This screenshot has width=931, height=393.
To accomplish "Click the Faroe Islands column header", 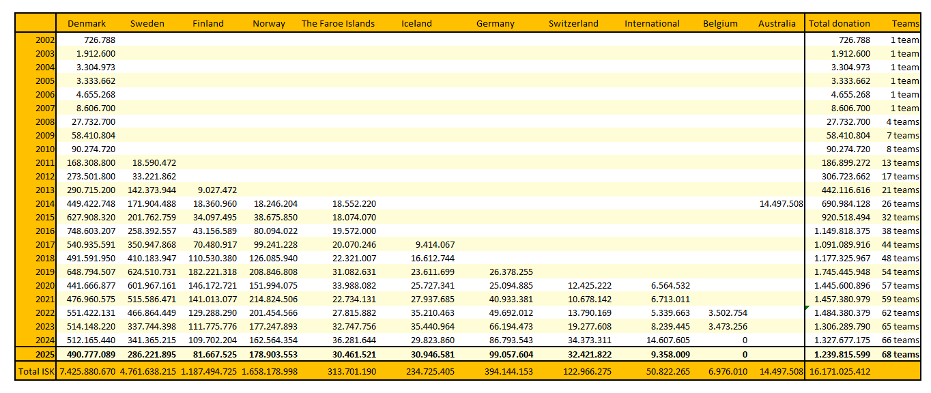I will (x=338, y=23).
